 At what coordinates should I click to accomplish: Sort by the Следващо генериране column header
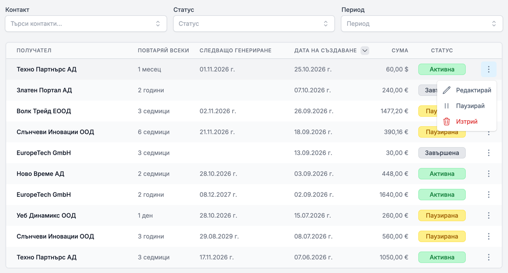pyautogui.click(x=236, y=51)
